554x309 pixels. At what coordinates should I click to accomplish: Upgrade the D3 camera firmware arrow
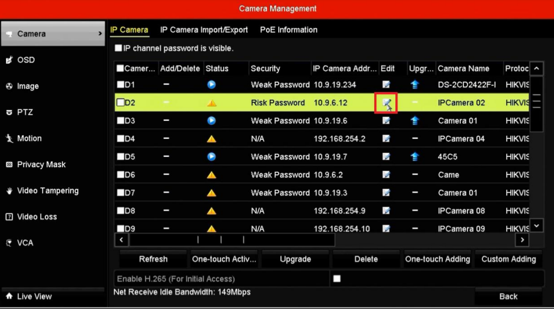pyautogui.click(x=415, y=120)
